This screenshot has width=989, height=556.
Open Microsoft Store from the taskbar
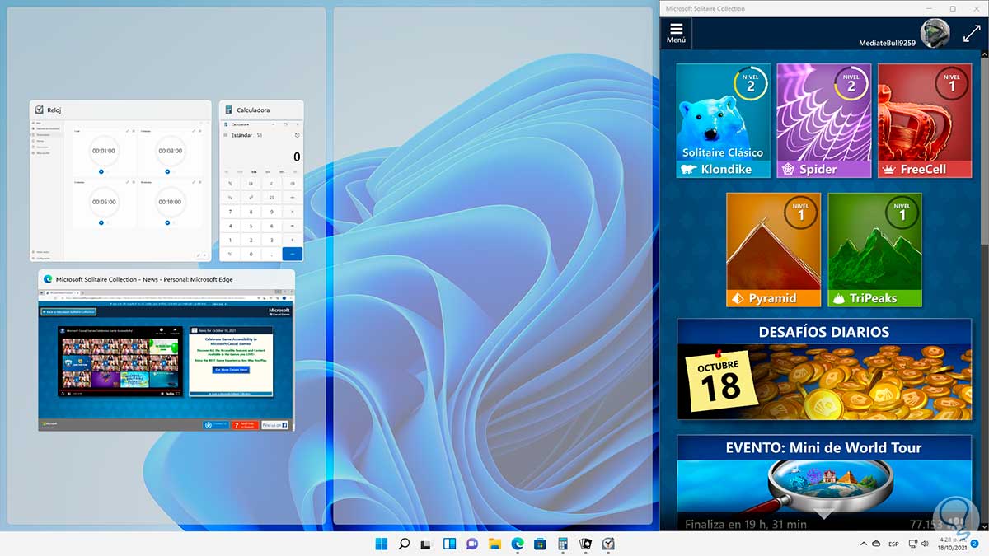pyautogui.click(x=541, y=544)
